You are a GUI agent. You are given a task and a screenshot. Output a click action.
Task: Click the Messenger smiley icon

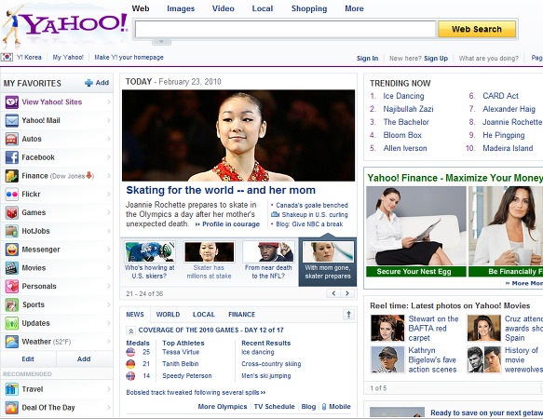[12, 250]
